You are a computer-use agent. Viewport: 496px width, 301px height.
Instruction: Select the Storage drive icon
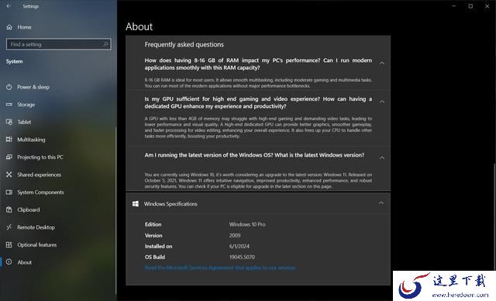pos(9,104)
